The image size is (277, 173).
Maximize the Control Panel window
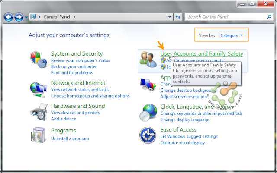[252, 4]
